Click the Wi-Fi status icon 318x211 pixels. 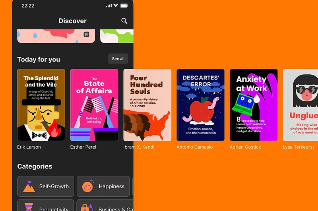coord(116,6)
